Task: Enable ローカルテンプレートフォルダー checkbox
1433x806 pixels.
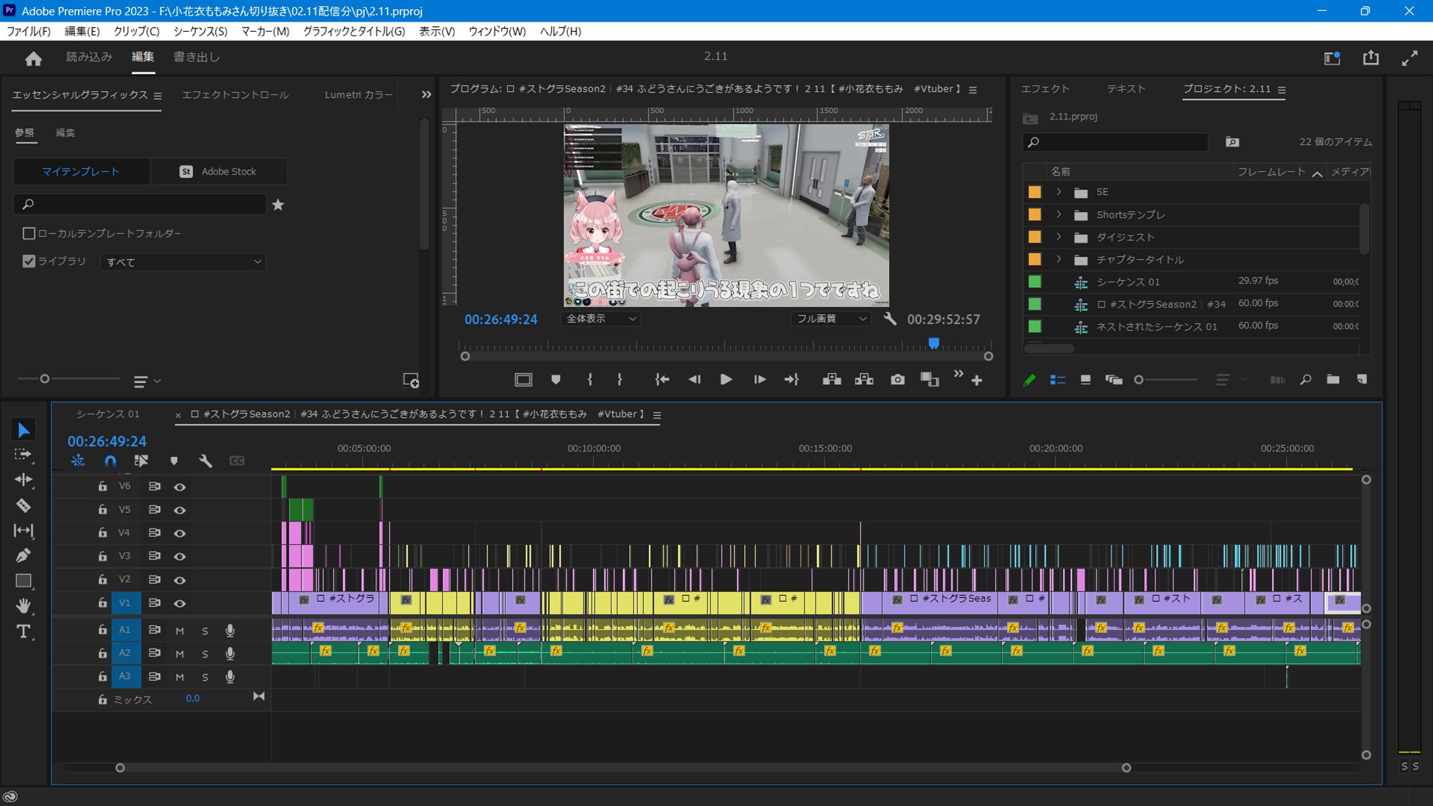Action: (29, 233)
